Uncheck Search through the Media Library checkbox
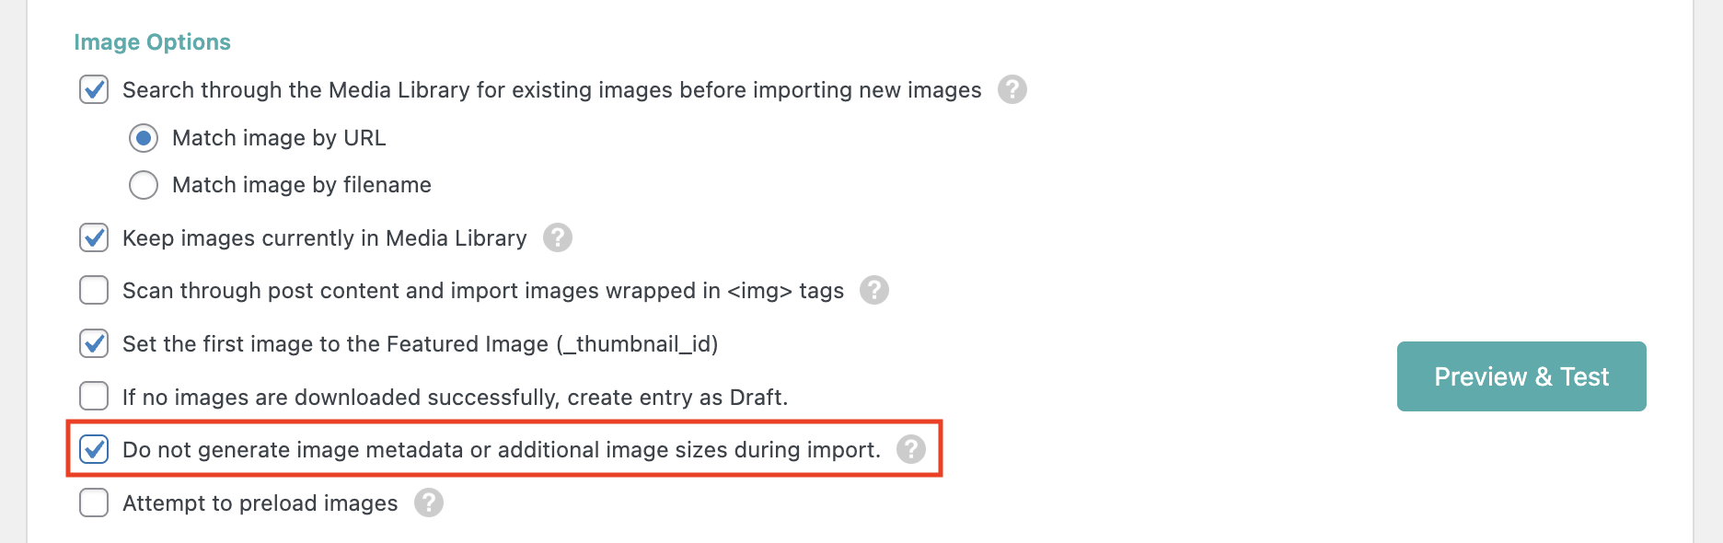This screenshot has width=1723, height=543. (x=94, y=89)
